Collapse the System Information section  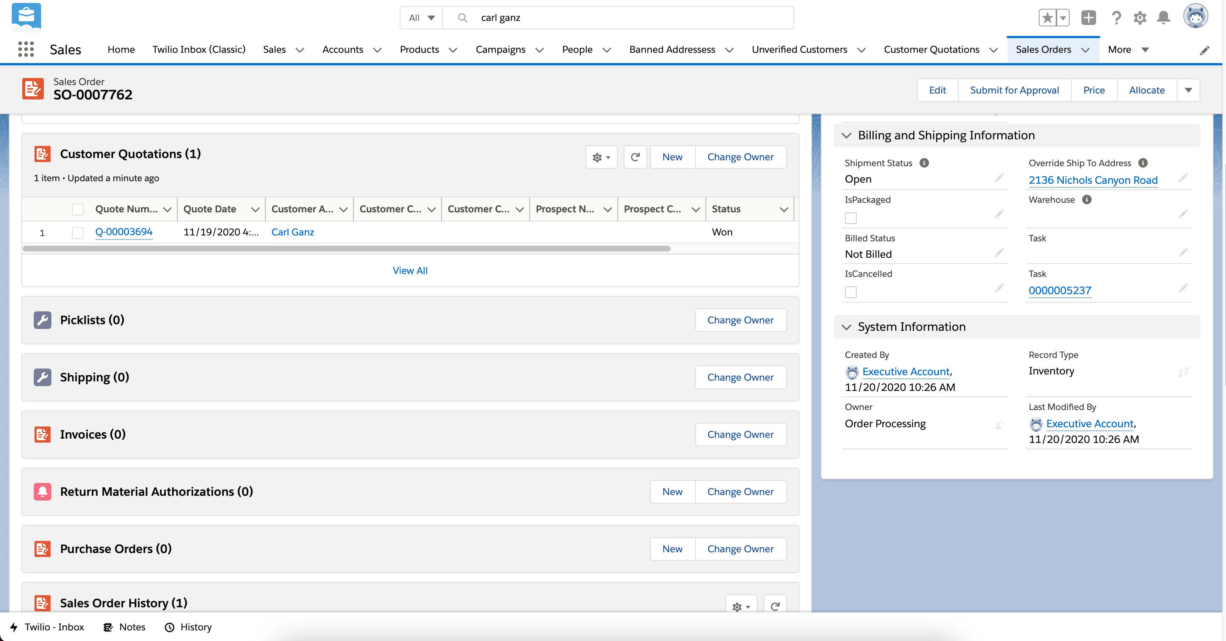(846, 327)
